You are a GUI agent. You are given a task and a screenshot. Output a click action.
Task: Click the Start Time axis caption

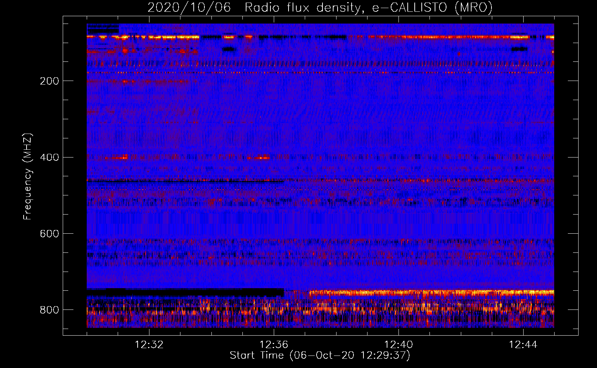(320, 355)
